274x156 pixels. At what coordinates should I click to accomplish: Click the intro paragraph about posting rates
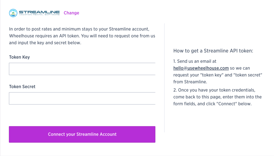[82, 36]
